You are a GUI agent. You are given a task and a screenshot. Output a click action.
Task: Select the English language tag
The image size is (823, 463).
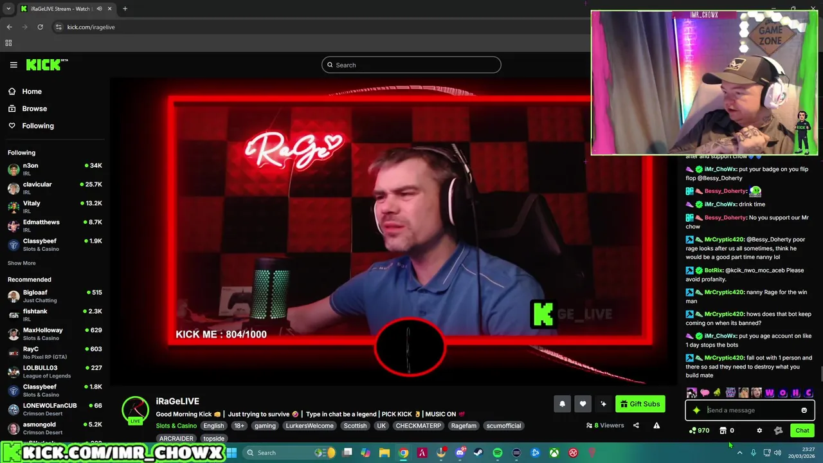213,426
